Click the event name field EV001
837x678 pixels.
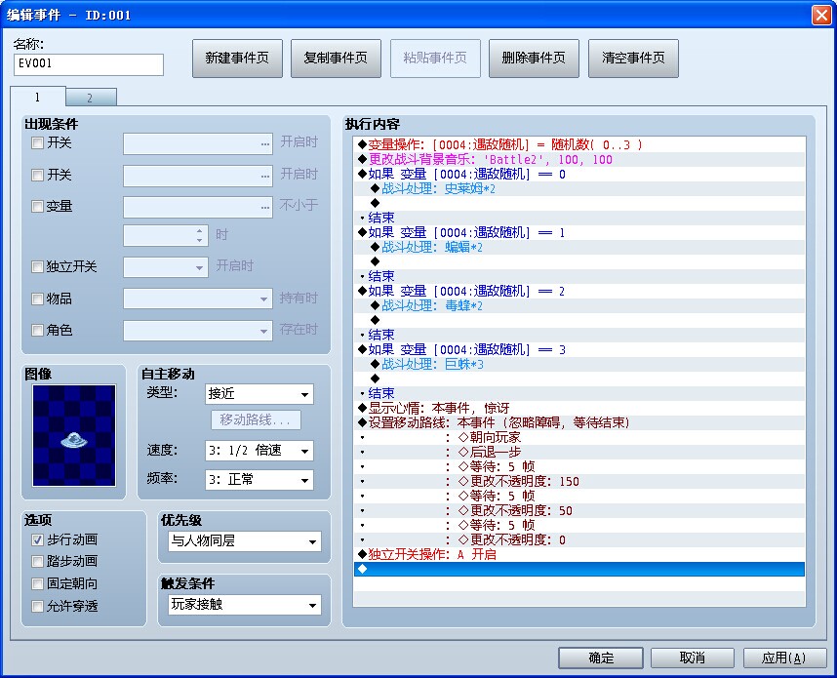coord(89,64)
